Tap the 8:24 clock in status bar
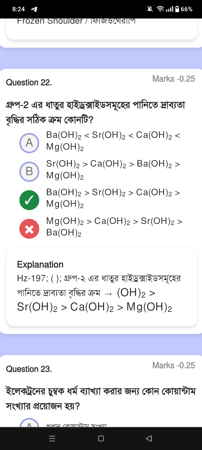This screenshot has height=450, width=202. point(19,9)
